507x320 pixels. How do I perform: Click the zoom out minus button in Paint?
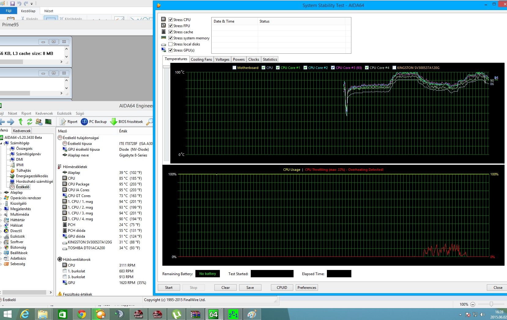click(473, 304)
